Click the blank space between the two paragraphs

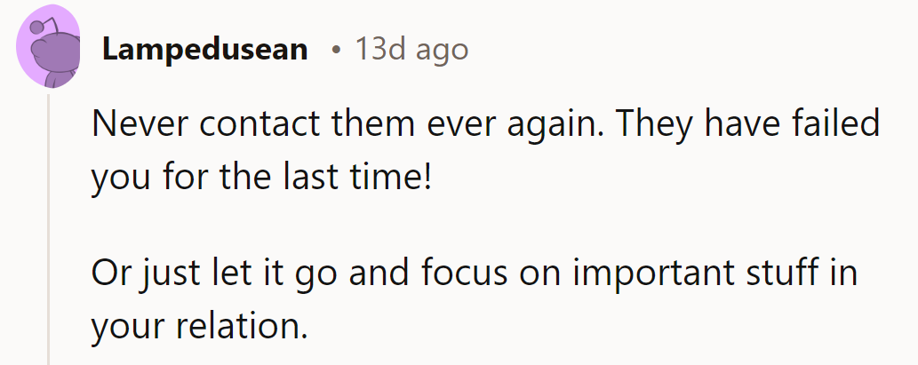444,226
